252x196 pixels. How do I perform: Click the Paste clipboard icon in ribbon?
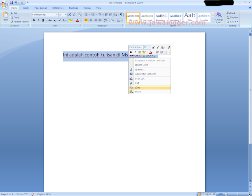(x=5, y=15)
